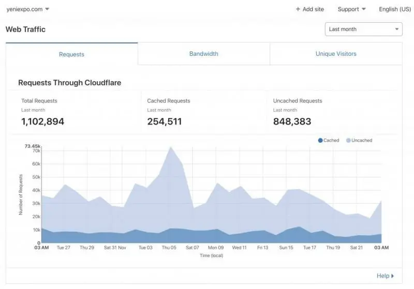The image size is (414, 289).
Task: Open the yeniexpo.com site selector dropdown
Action: pos(28,9)
